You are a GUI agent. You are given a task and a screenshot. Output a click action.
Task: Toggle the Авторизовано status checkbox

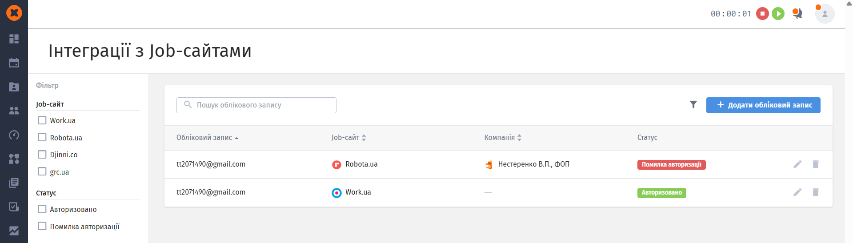42,209
